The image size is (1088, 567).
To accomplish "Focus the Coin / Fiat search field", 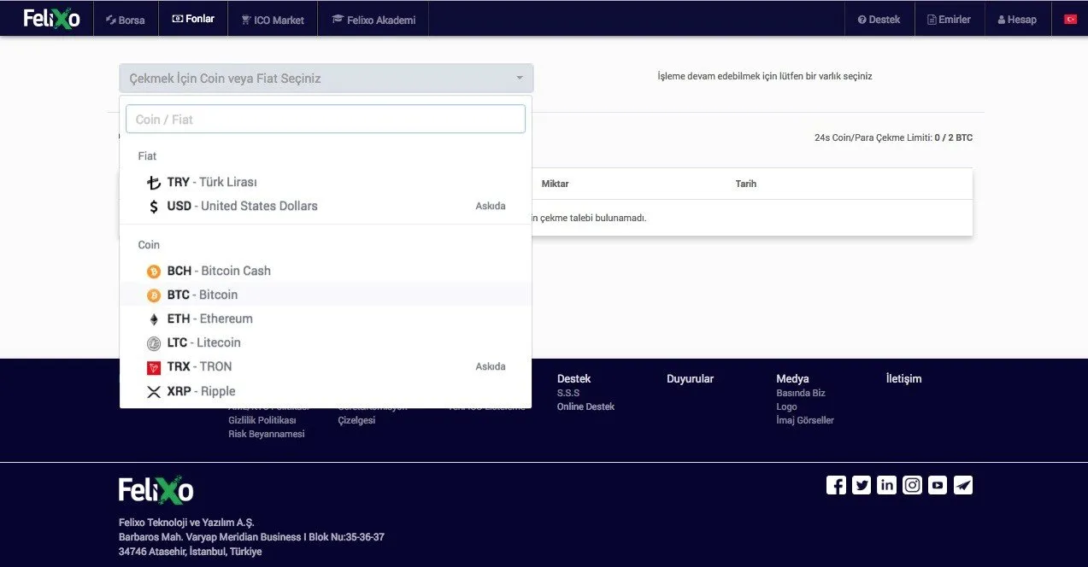I will [326, 119].
